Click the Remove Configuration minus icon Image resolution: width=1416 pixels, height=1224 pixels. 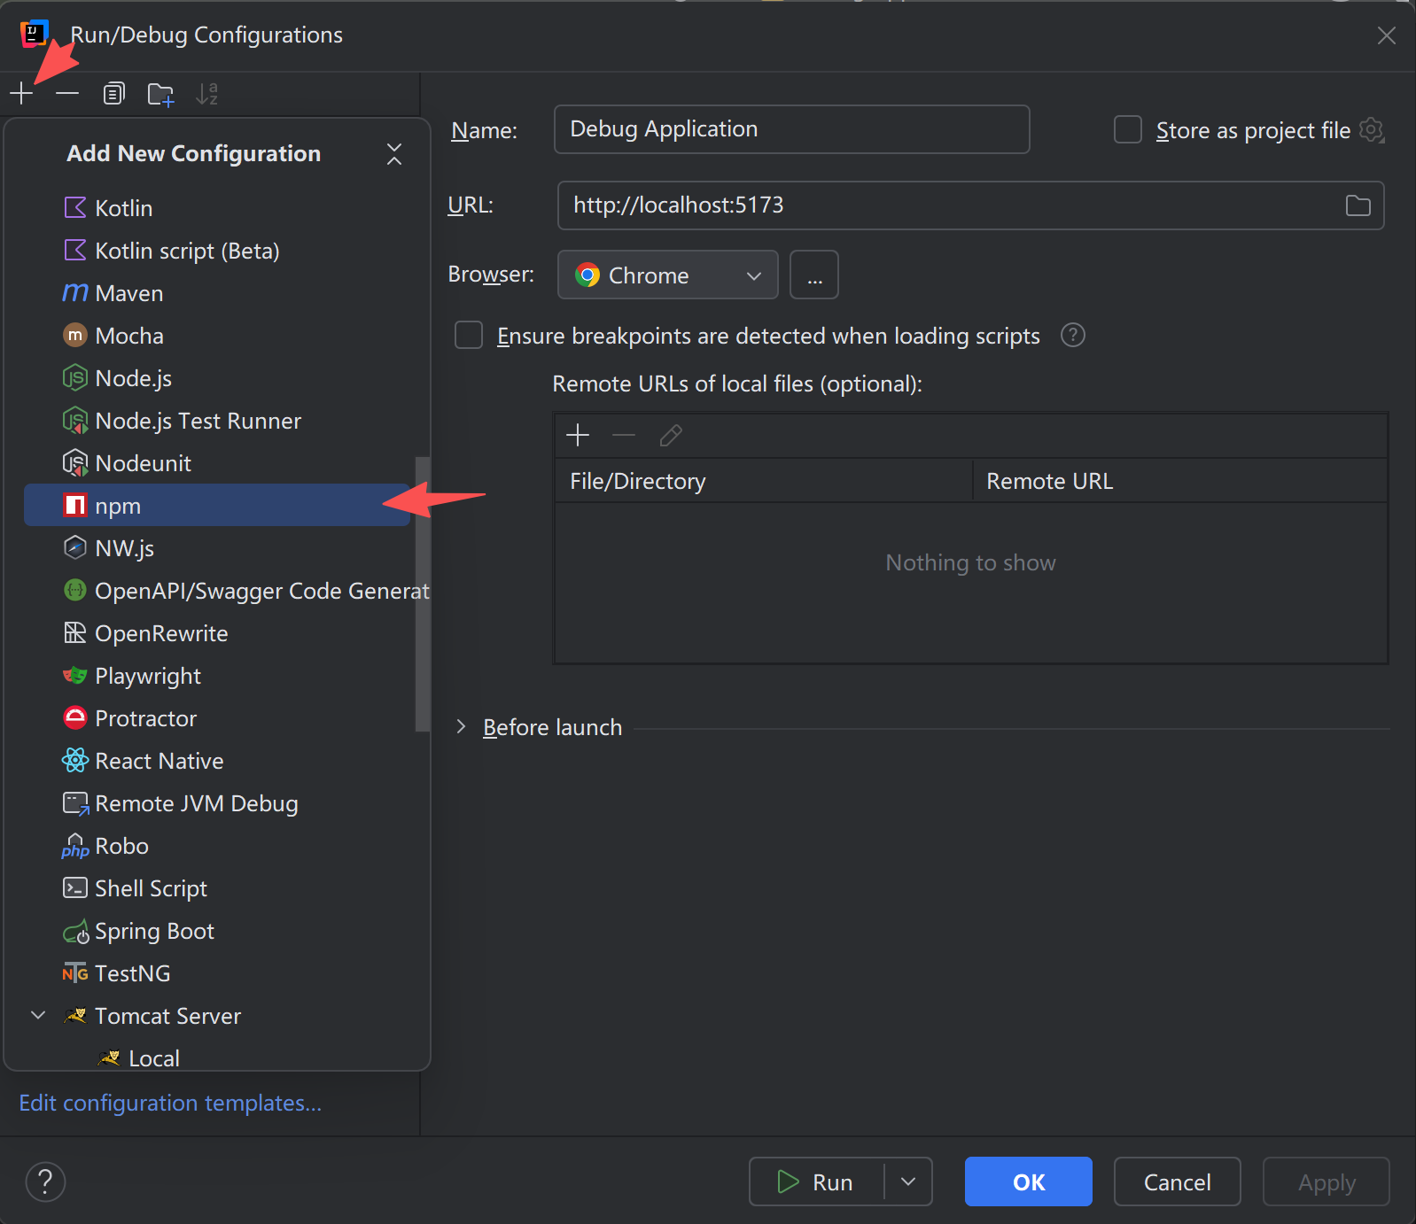click(x=67, y=93)
